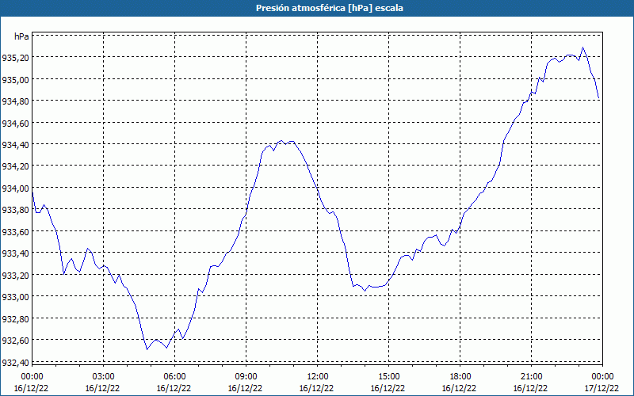This screenshot has height=396, width=634.
Task: Click the 934,60 axis value
Action: (x=15, y=124)
